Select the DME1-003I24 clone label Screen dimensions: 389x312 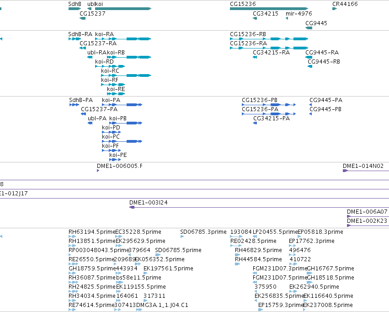pyautogui.click(x=149, y=203)
